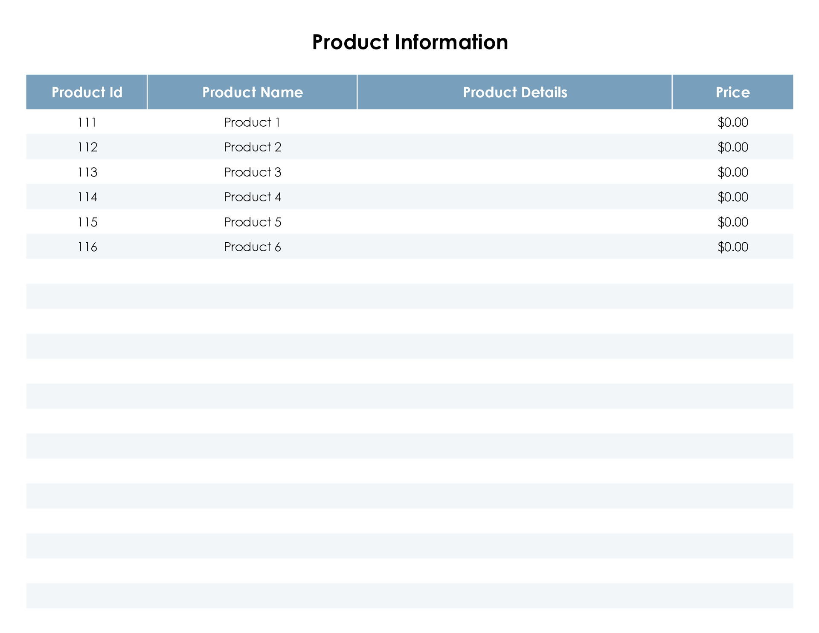Click the $0.00 price for Product 6
Viewport: 819px width, 633px height.
[x=732, y=247]
